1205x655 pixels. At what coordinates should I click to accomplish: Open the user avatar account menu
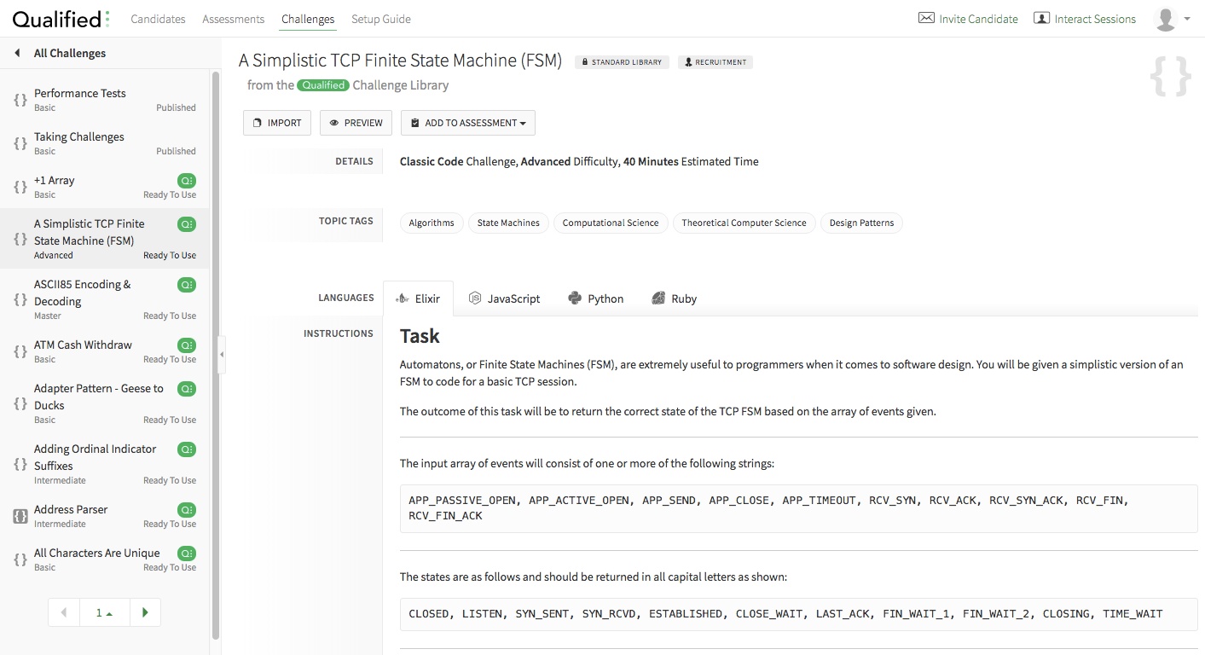click(1172, 19)
